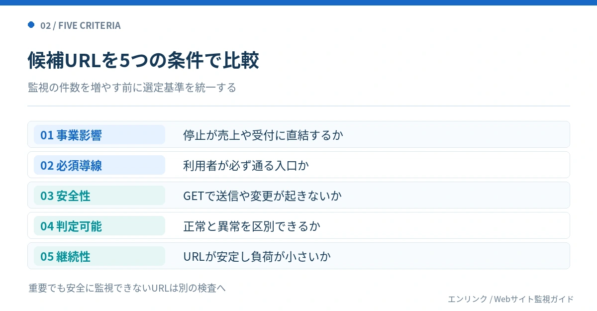Click the '03 安全性' label
The height and width of the screenshot is (311, 597).
point(99,196)
